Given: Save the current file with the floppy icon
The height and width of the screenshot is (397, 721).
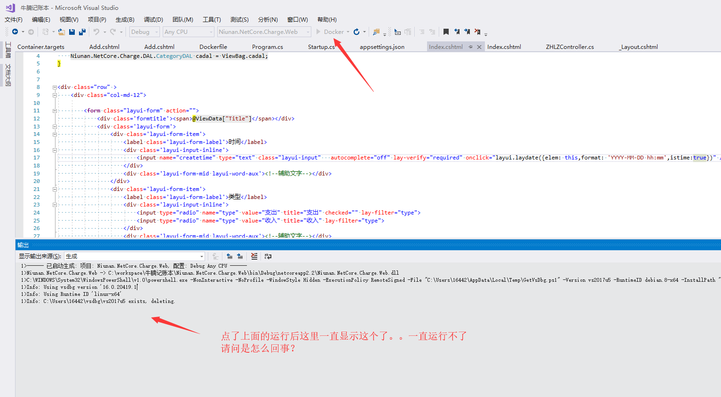Looking at the screenshot, I should click(x=72, y=32).
